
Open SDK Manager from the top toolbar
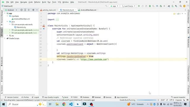176,6
